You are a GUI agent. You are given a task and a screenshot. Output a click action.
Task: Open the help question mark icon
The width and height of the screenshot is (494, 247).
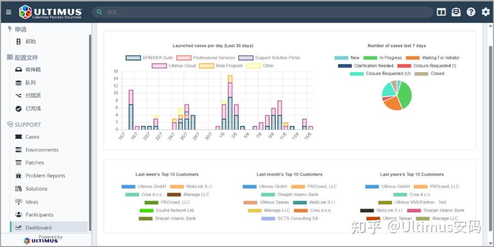coord(471,12)
